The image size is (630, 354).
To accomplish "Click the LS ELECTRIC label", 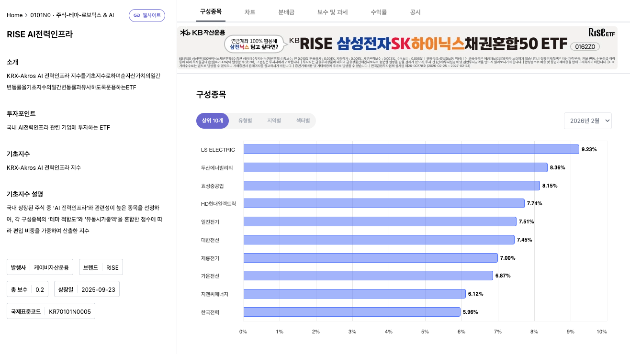I will pyautogui.click(x=218, y=150).
